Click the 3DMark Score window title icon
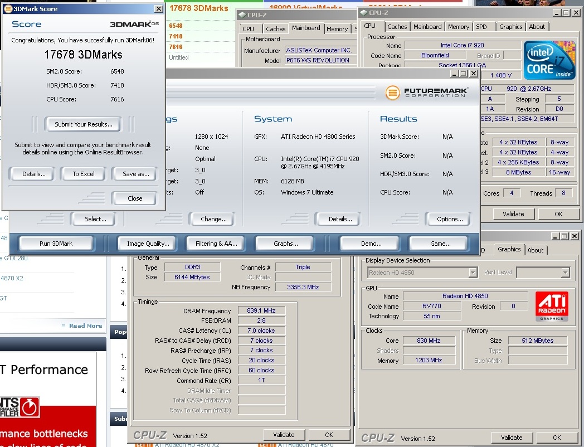Screen dimensions: 584x447 [x=8, y=8]
